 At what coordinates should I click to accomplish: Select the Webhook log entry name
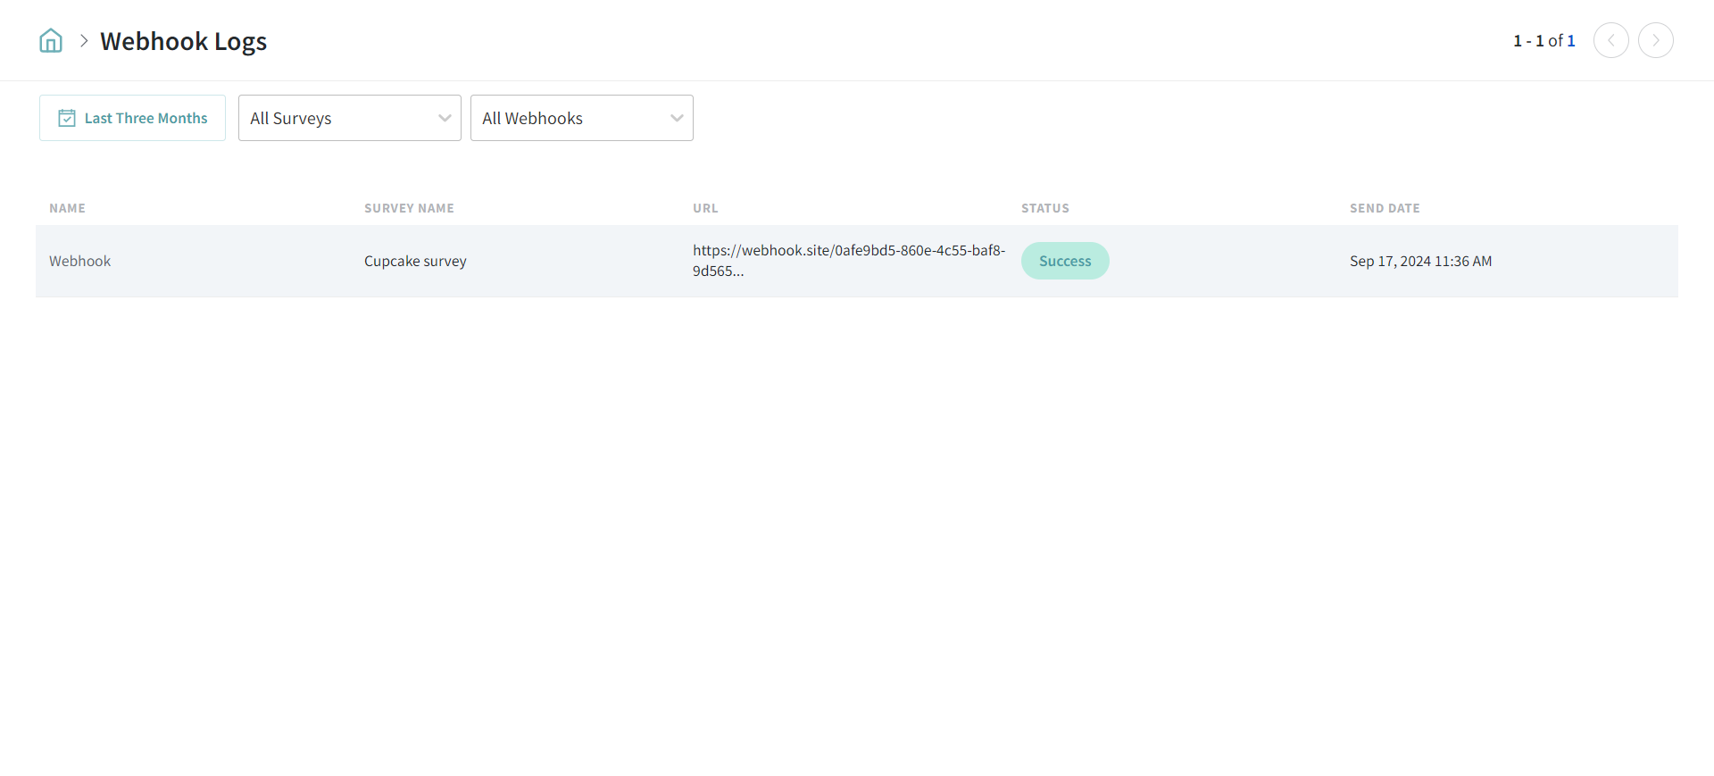point(80,261)
